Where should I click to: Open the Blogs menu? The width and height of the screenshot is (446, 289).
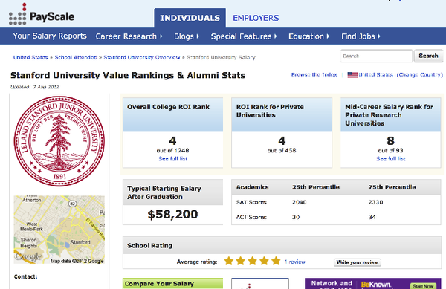coord(187,36)
